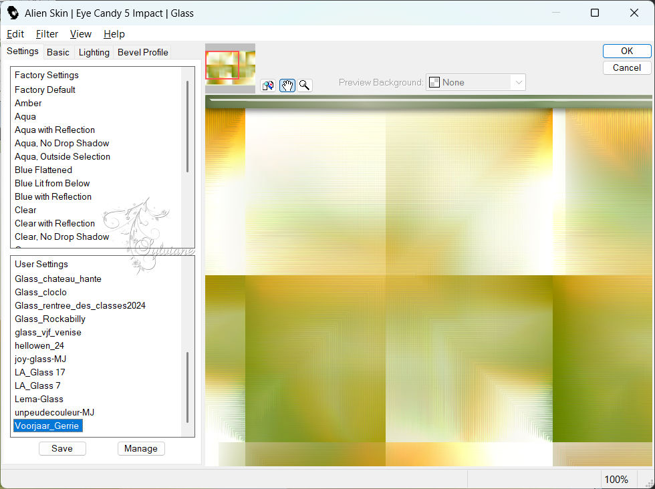Switch to the Bevel Profile tab
The image size is (655, 489).
coord(143,52)
